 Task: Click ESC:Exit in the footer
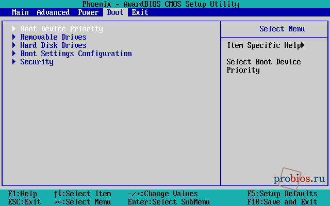click(24, 202)
